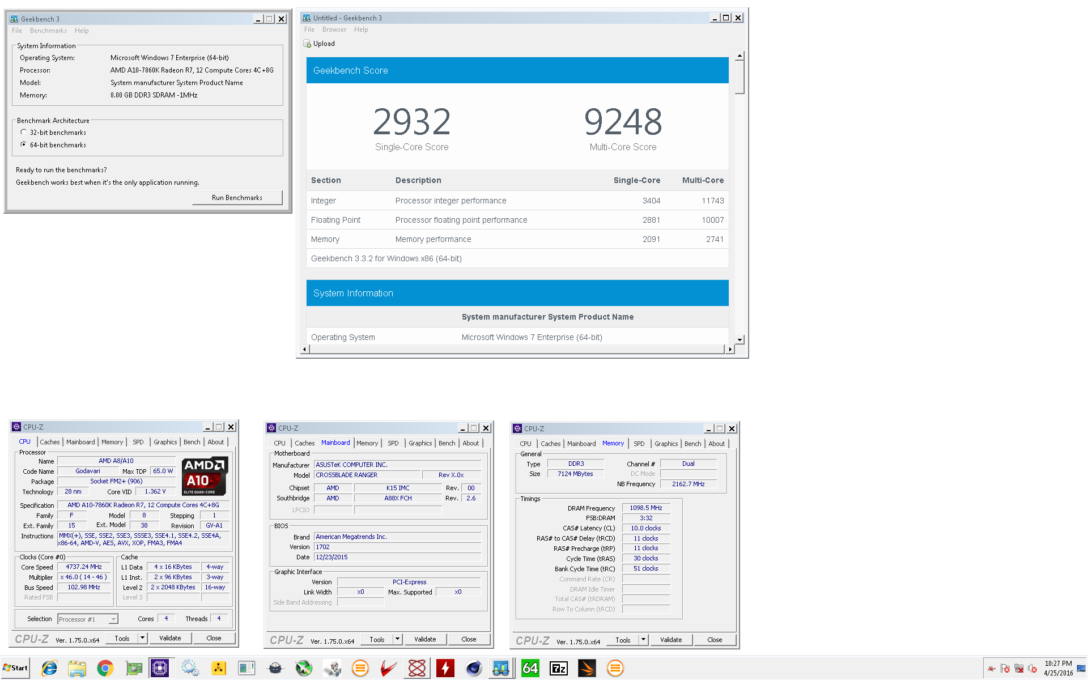The width and height of the screenshot is (1088, 680).
Task: Open Internet Explorer from the taskbar
Action: coord(49,669)
